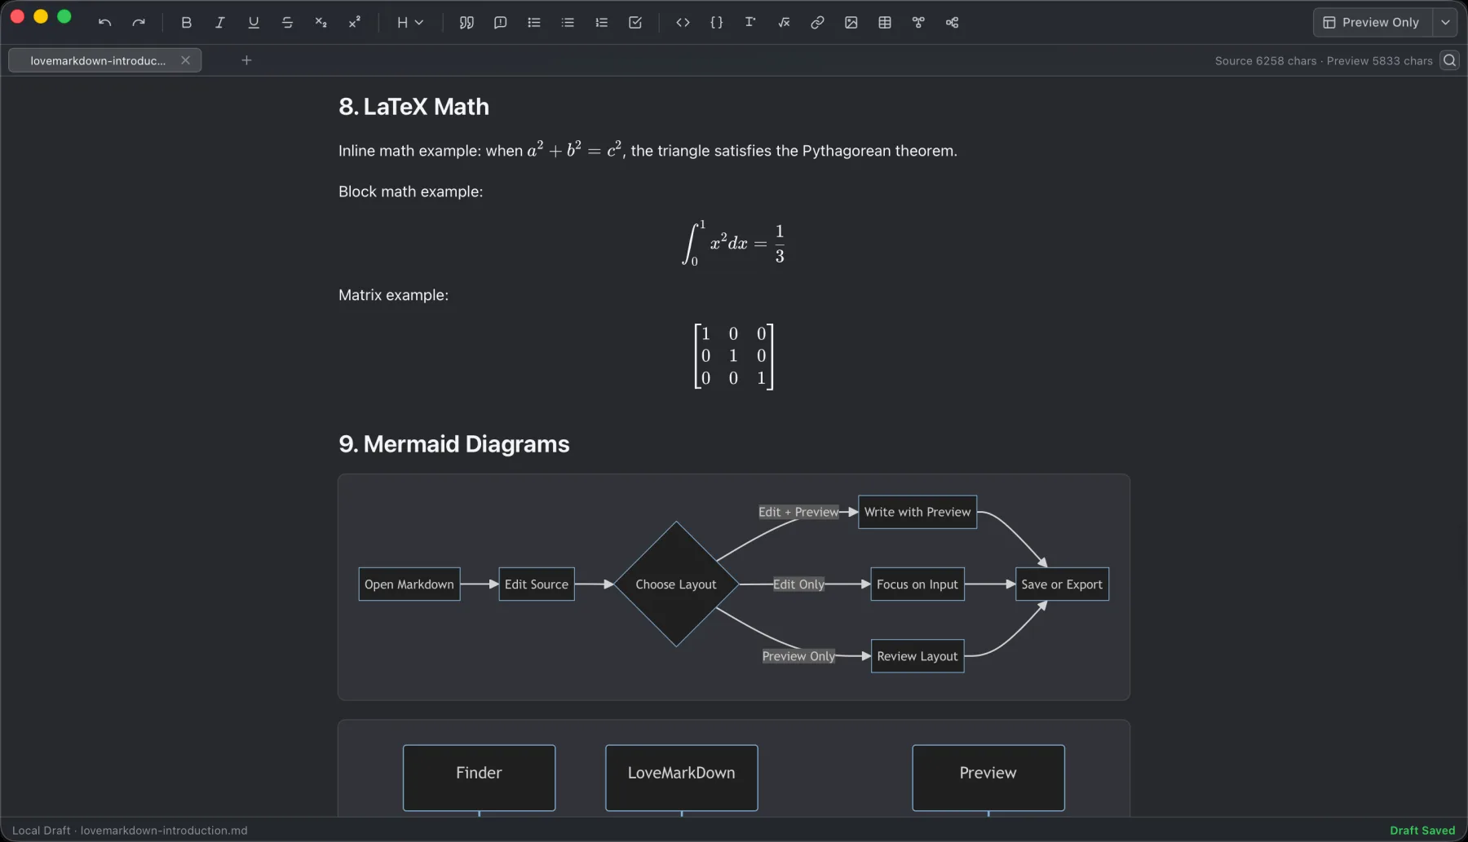
Task: Insert subscript text
Action: pos(321,23)
